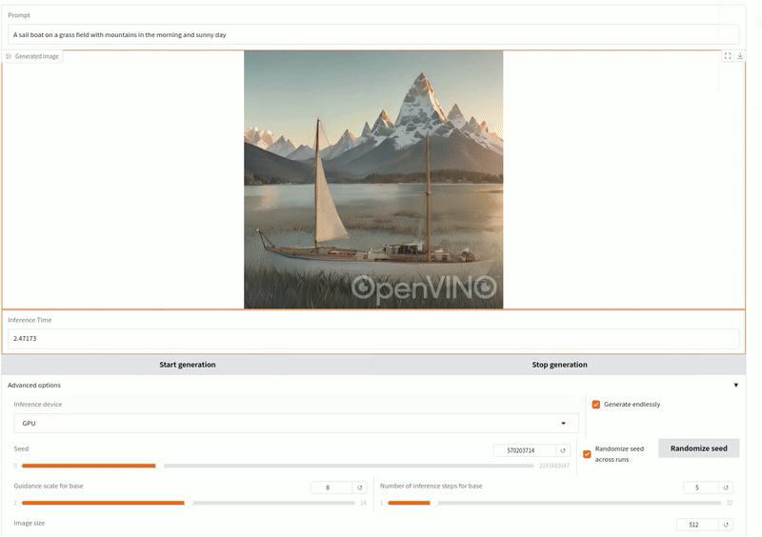Download the generated image
Screen dimensions: 762x537
tap(740, 56)
